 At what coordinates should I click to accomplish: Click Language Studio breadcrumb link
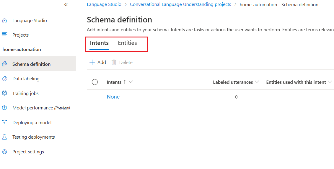104,4
